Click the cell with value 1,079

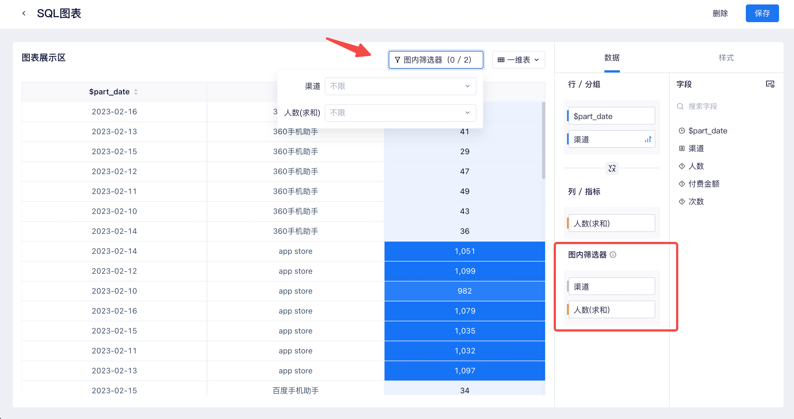(465, 311)
